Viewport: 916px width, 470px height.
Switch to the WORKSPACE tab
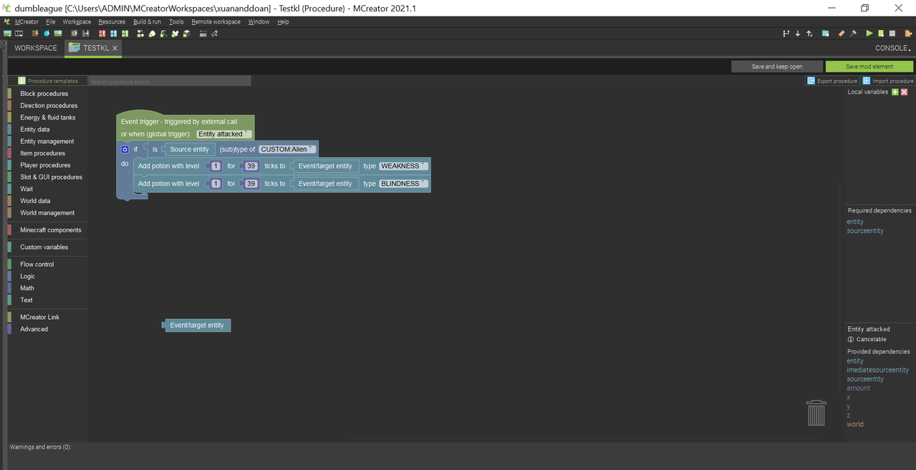pyautogui.click(x=35, y=48)
